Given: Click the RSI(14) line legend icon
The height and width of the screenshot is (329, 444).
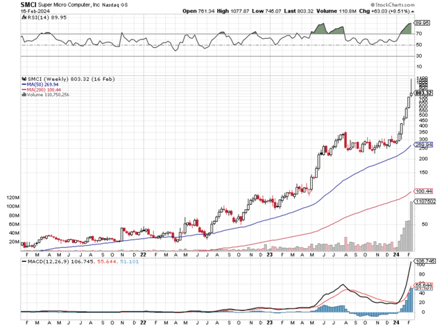Looking at the screenshot, I should pos(24,17).
